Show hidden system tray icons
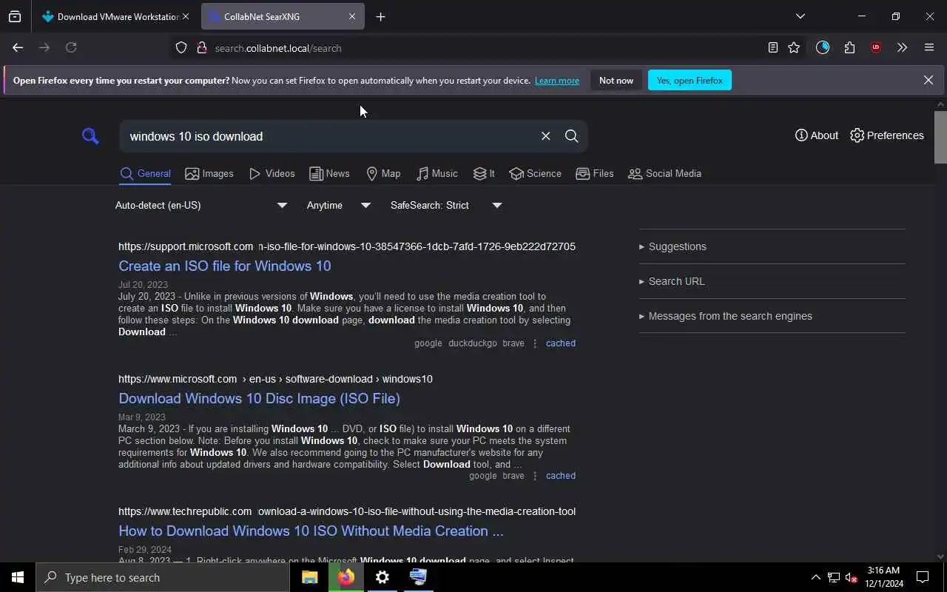Screen dimensions: 947x592 (815, 577)
